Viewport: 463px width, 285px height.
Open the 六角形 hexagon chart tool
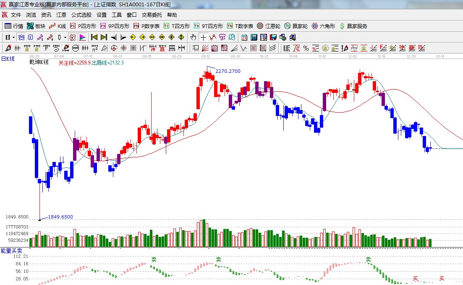pyautogui.click(x=323, y=26)
